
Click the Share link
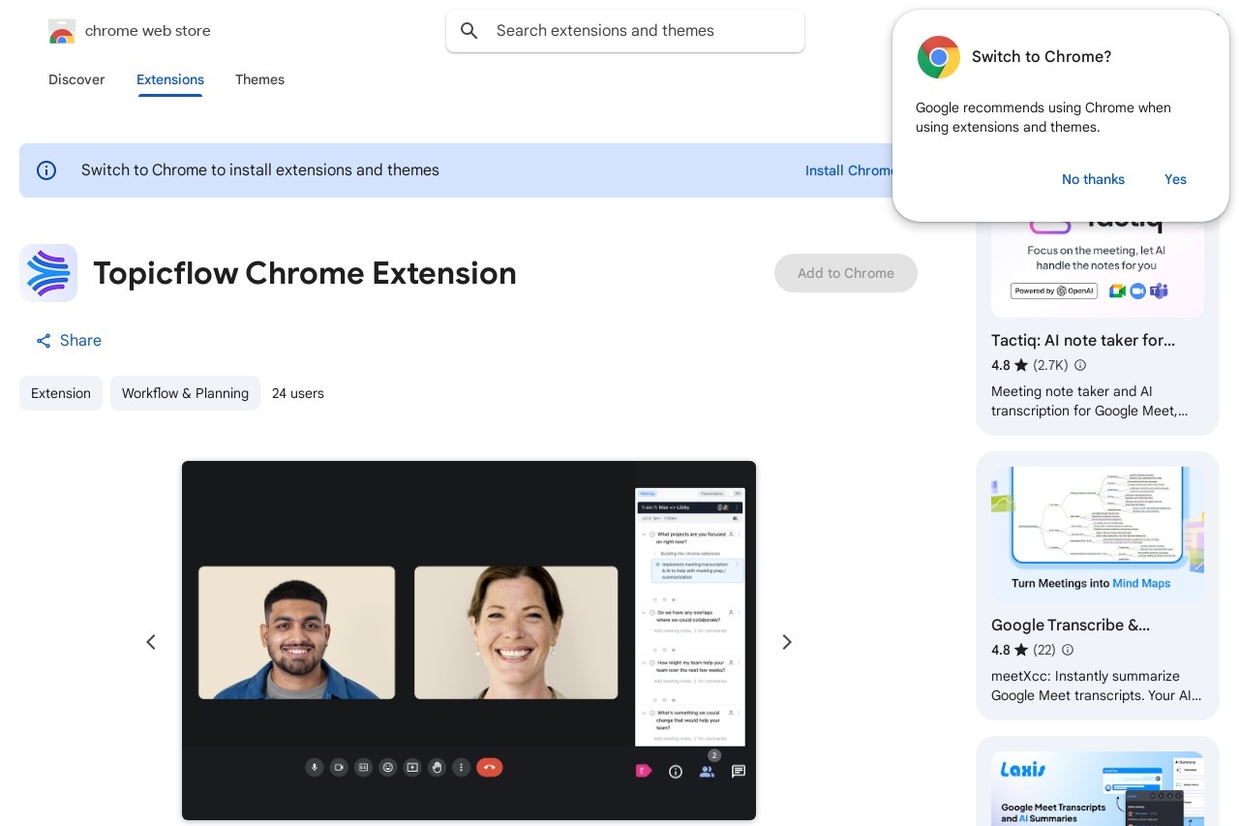tap(69, 341)
